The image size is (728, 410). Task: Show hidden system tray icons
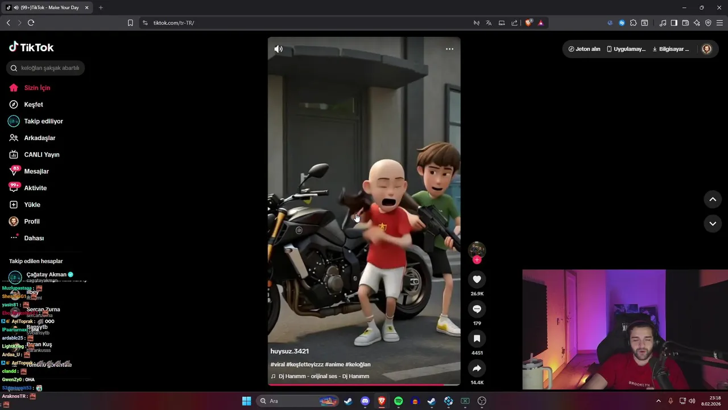[659, 401]
